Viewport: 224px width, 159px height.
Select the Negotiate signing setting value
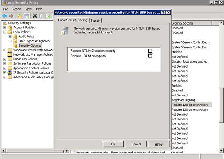(x=183, y=100)
